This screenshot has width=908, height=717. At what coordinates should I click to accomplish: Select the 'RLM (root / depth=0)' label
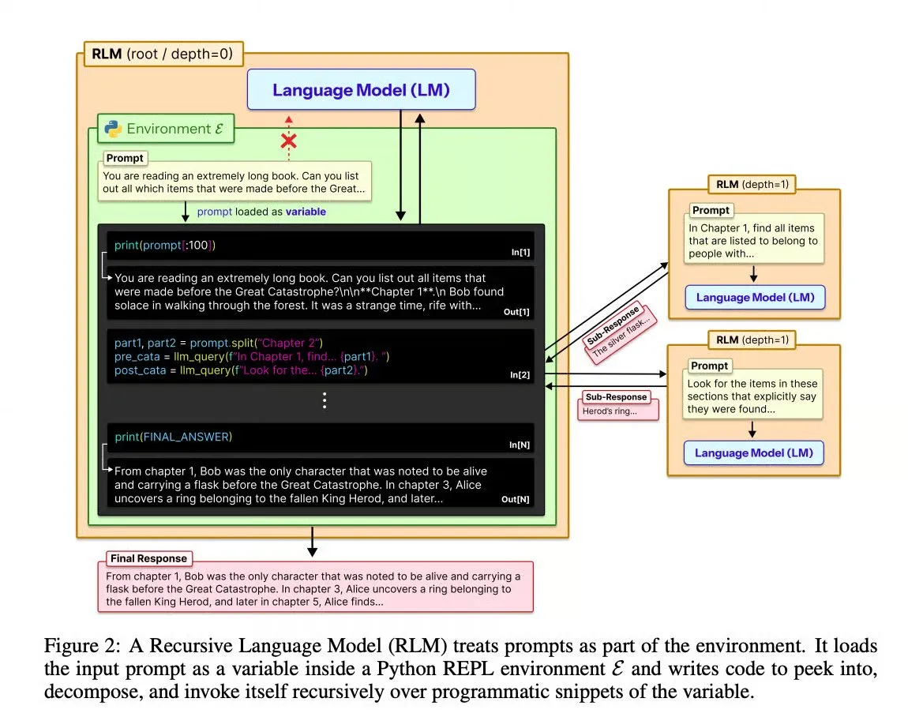(x=163, y=54)
